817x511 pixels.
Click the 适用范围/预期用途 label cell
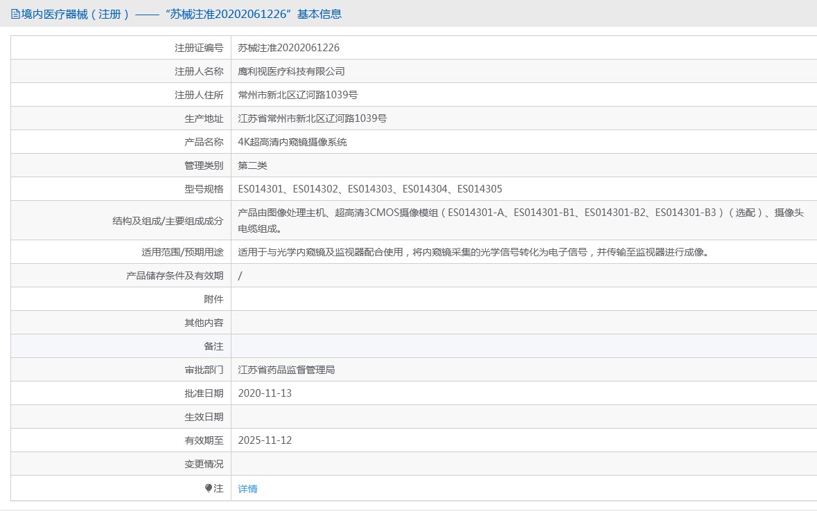point(121,252)
